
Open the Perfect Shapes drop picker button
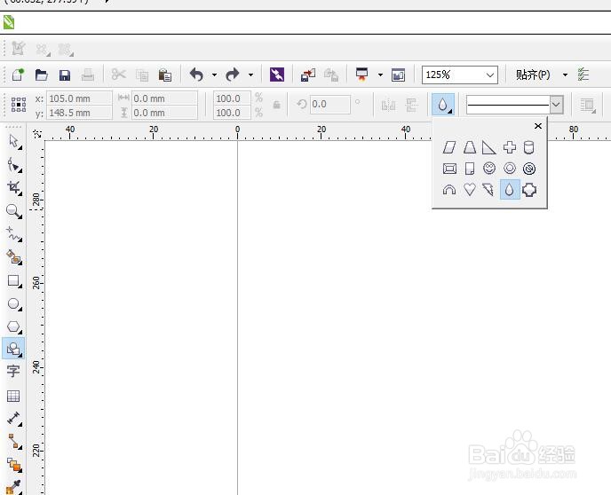[x=443, y=105]
